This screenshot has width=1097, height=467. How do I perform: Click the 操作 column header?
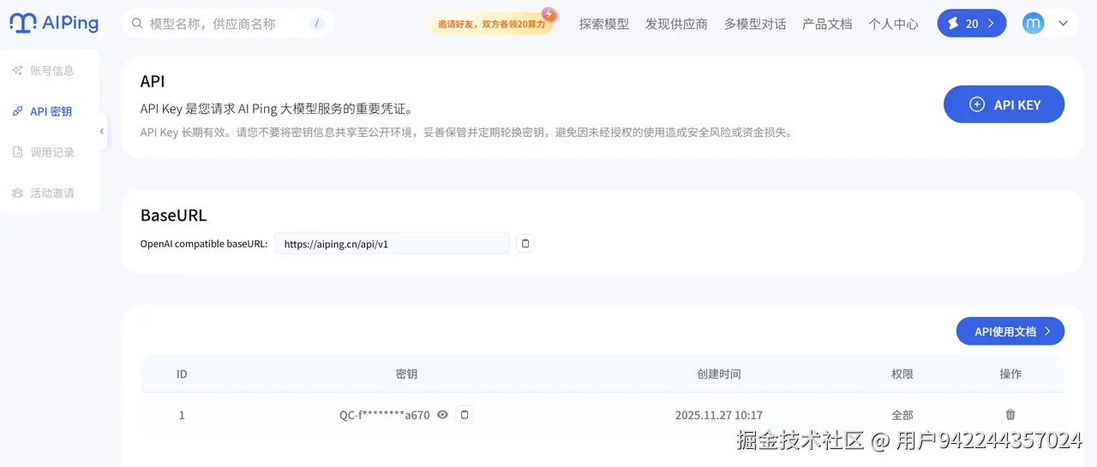(x=1010, y=375)
